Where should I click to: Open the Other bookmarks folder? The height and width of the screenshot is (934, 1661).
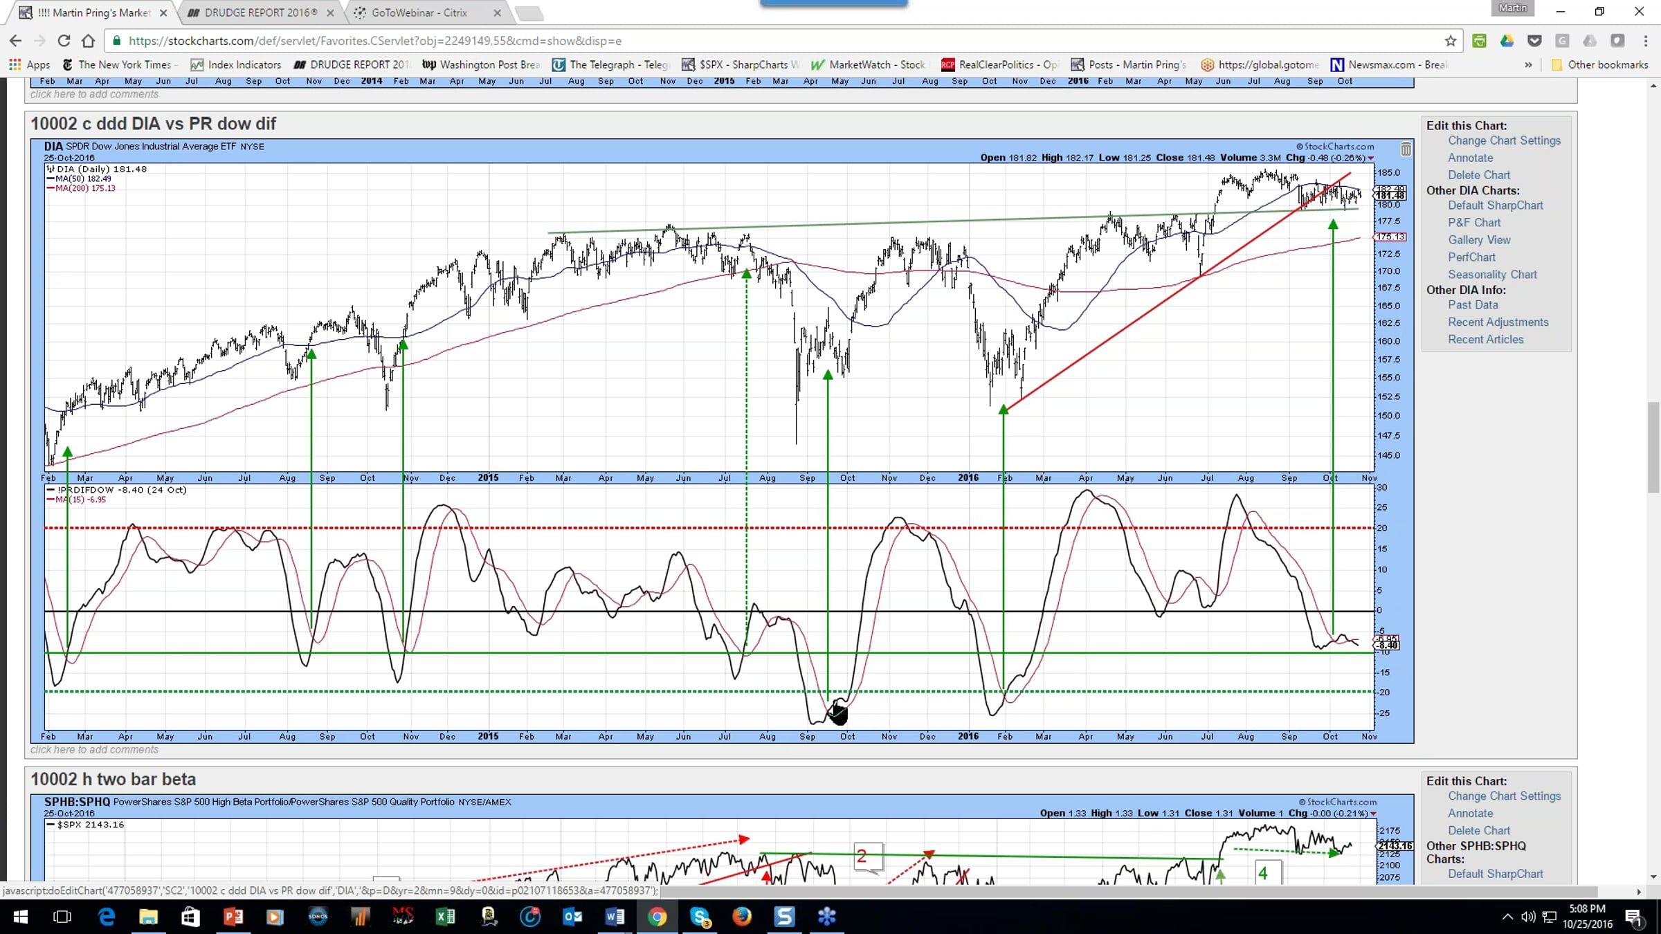click(x=1600, y=64)
